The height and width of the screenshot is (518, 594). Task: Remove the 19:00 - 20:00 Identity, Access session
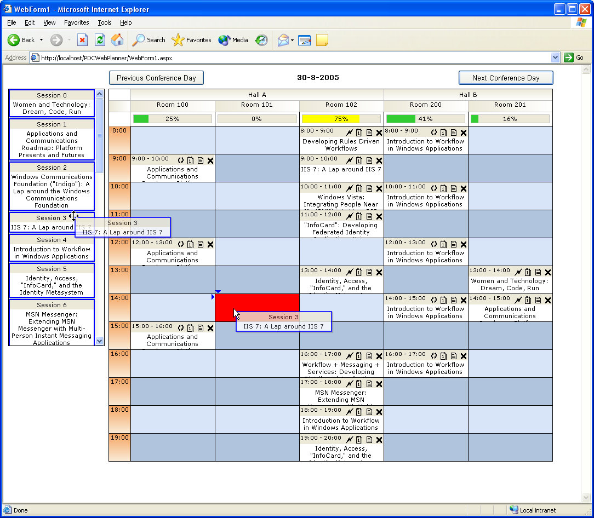tap(379, 440)
